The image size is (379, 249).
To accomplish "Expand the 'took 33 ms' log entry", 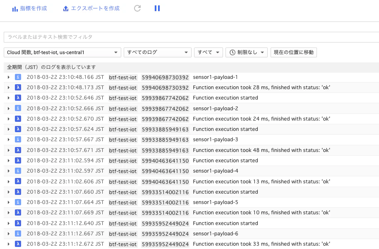I will coord(9,244).
